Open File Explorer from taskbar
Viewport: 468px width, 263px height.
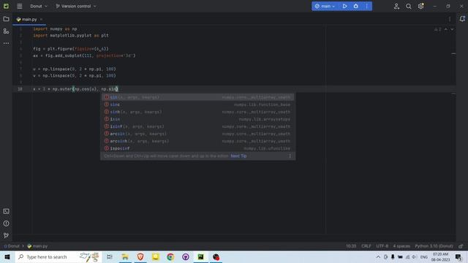[x=125, y=256]
